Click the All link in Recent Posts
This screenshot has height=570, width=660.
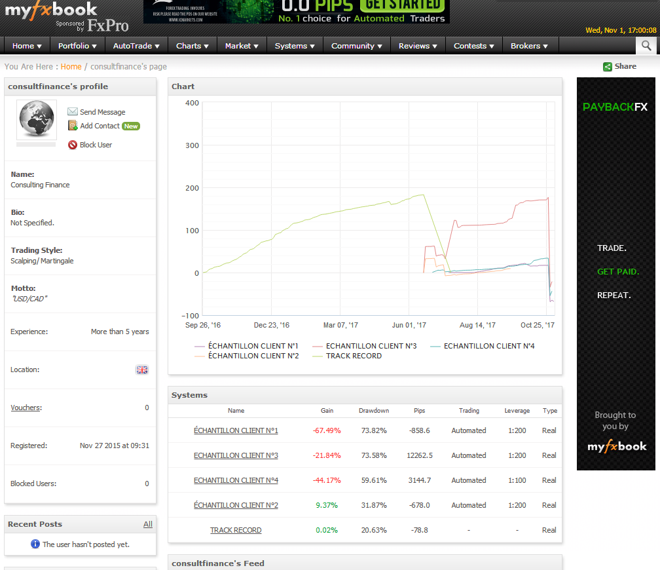(x=147, y=524)
